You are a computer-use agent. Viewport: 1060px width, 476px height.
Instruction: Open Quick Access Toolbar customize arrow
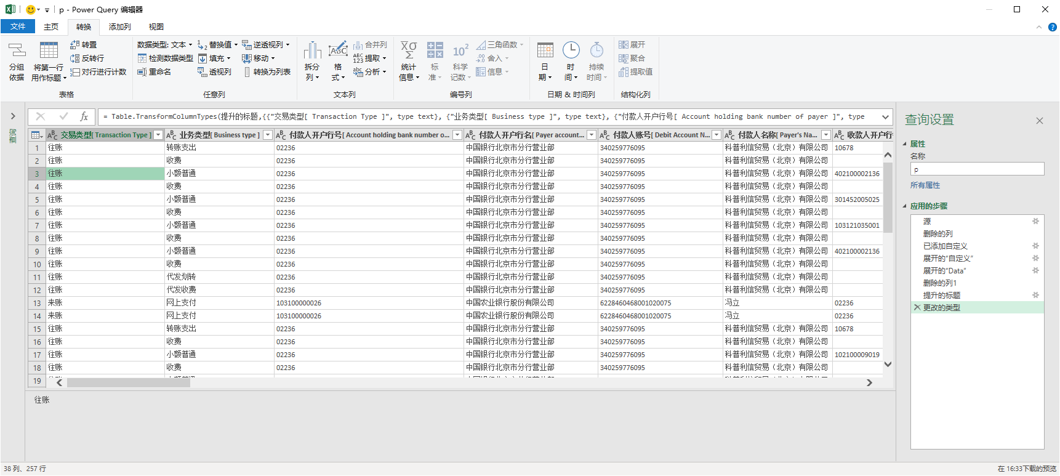(47, 10)
